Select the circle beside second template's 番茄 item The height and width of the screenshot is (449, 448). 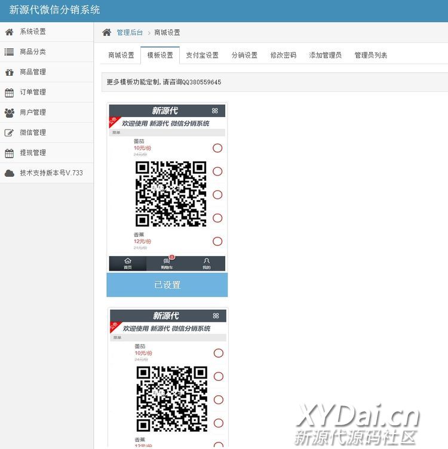pos(219,353)
